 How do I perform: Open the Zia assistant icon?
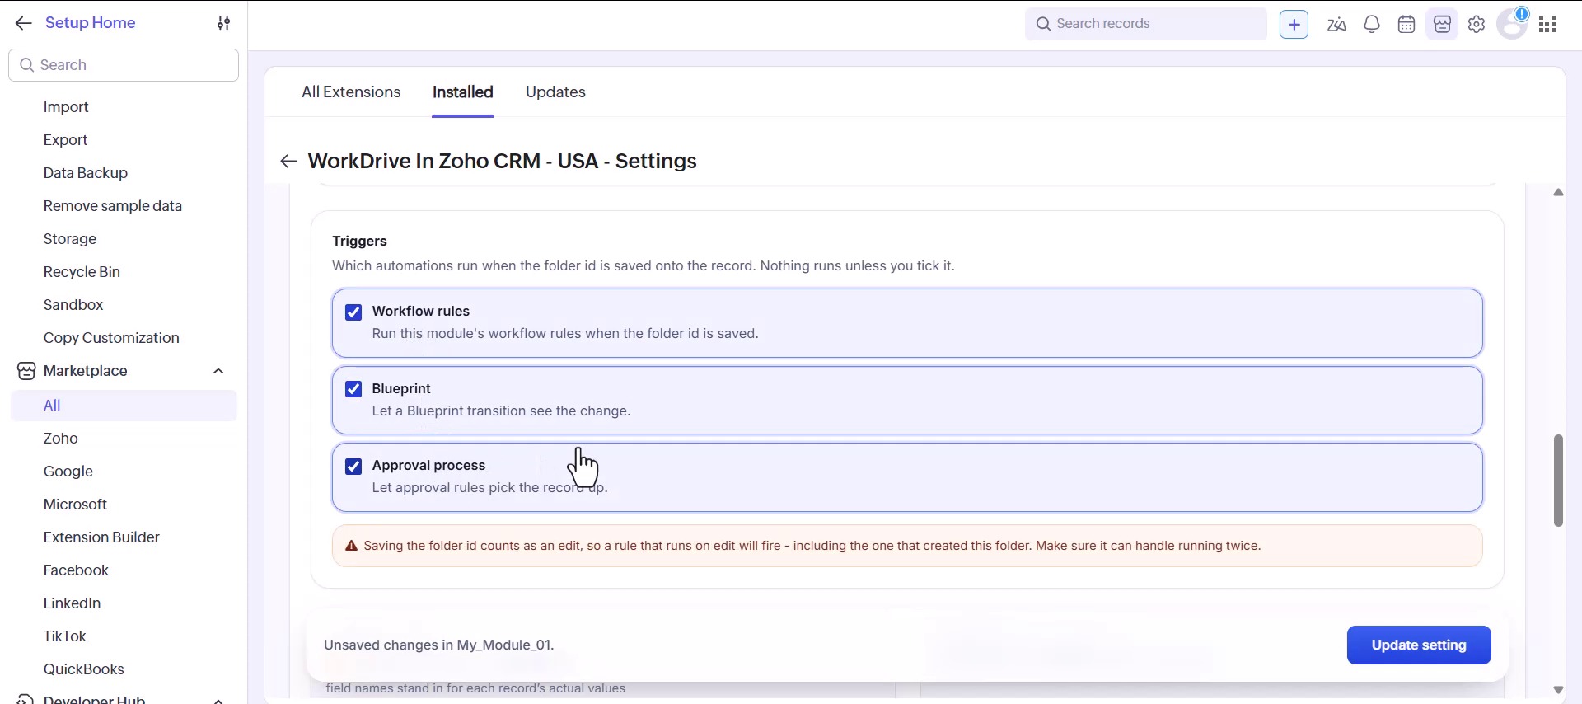1336,24
